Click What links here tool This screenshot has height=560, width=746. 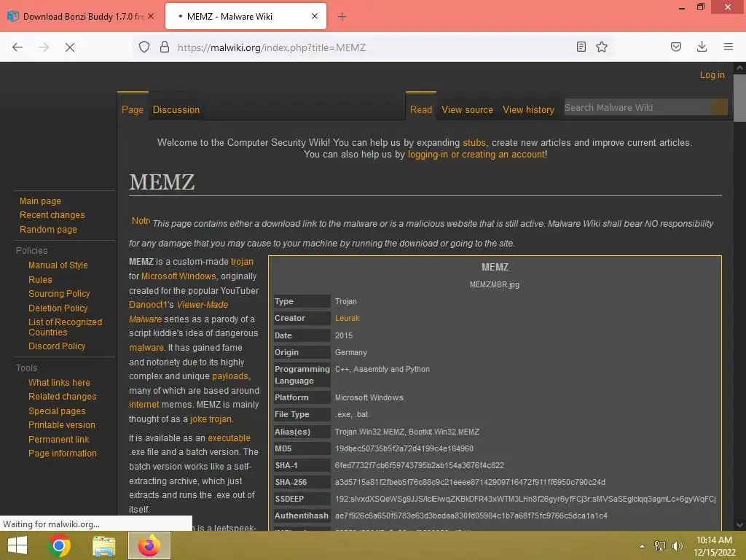pyautogui.click(x=59, y=382)
